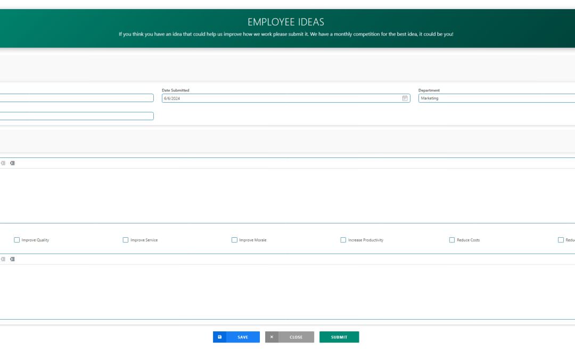
Task: Select the Increase Productivity checkbox
Action: point(343,240)
